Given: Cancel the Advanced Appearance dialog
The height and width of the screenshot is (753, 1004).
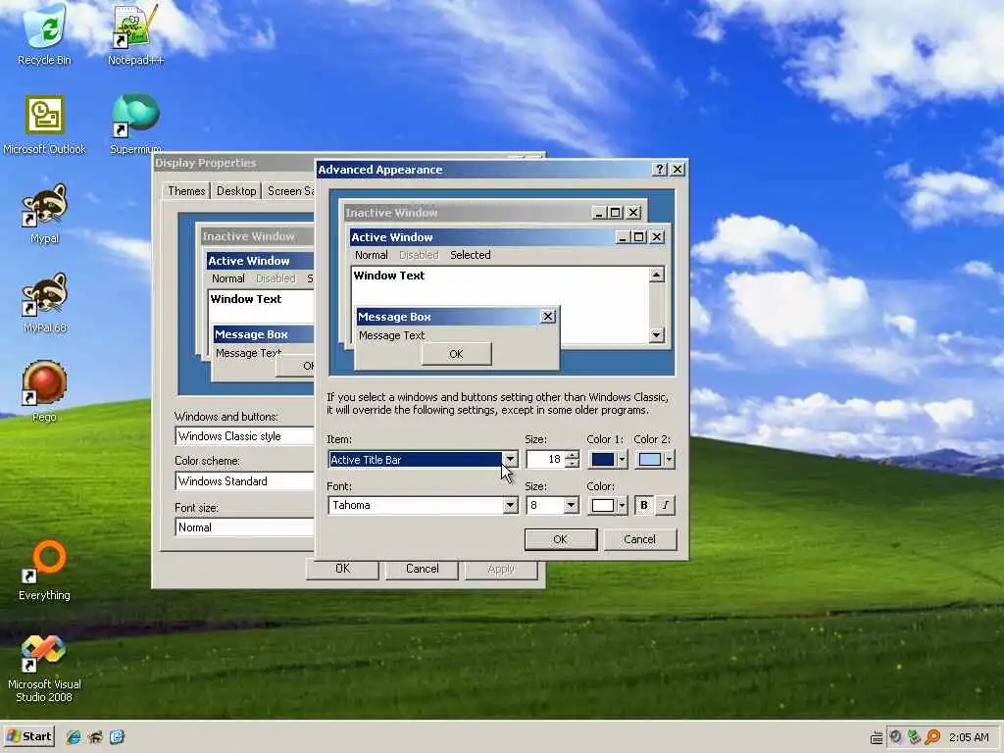Looking at the screenshot, I should click(x=639, y=539).
